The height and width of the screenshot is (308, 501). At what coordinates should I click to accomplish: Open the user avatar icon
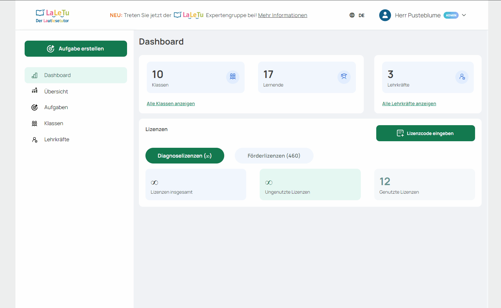pyautogui.click(x=385, y=15)
